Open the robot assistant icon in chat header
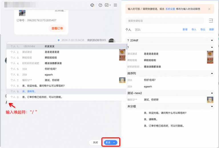The width and height of the screenshot is (219, 148). 92,5
